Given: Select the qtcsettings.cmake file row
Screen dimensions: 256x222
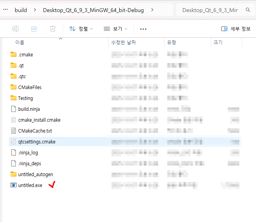Looking at the screenshot, I should click(x=36, y=142).
